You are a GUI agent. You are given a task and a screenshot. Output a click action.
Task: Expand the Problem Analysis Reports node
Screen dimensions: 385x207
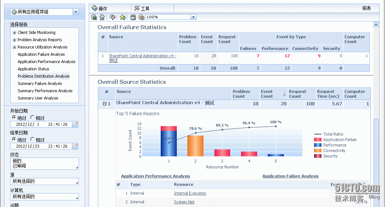pyautogui.click(x=14, y=40)
